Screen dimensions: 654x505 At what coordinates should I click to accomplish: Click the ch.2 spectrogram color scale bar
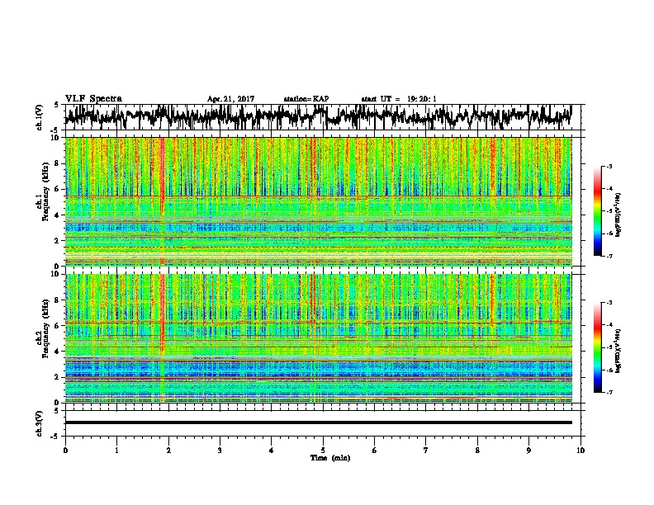(x=597, y=347)
